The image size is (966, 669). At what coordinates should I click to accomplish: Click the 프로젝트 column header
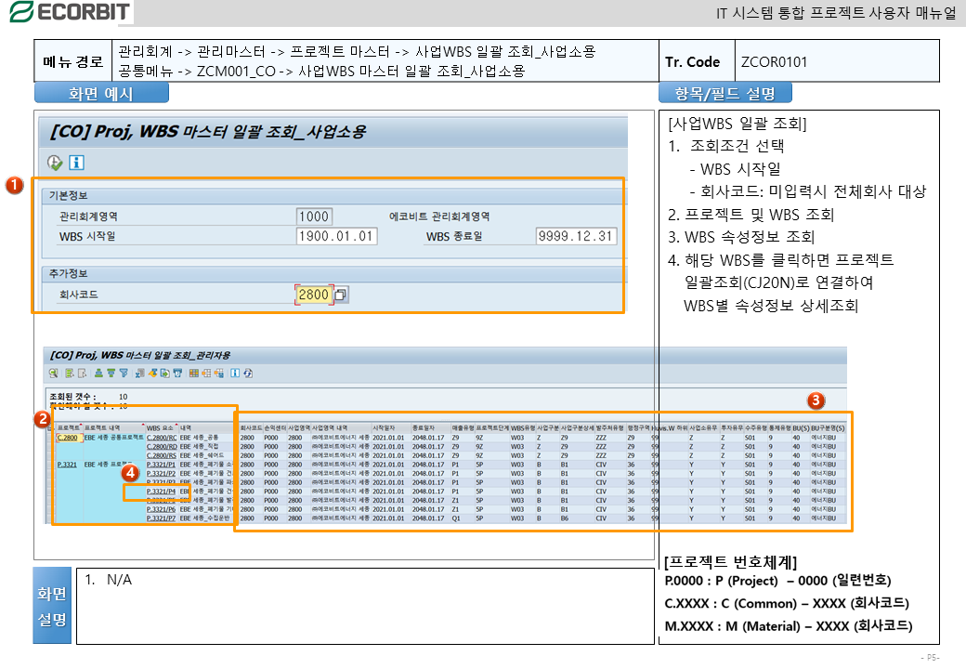click(69, 427)
